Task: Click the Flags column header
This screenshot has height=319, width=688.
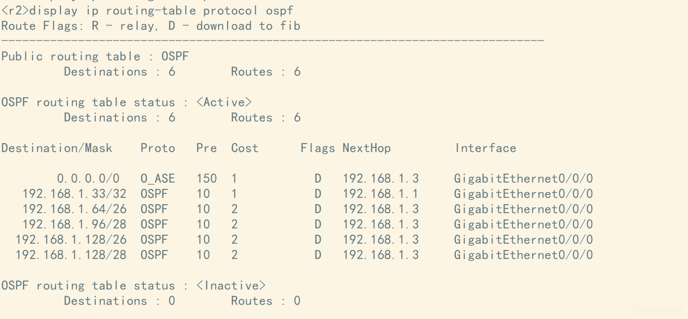Action: click(x=318, y=148)
